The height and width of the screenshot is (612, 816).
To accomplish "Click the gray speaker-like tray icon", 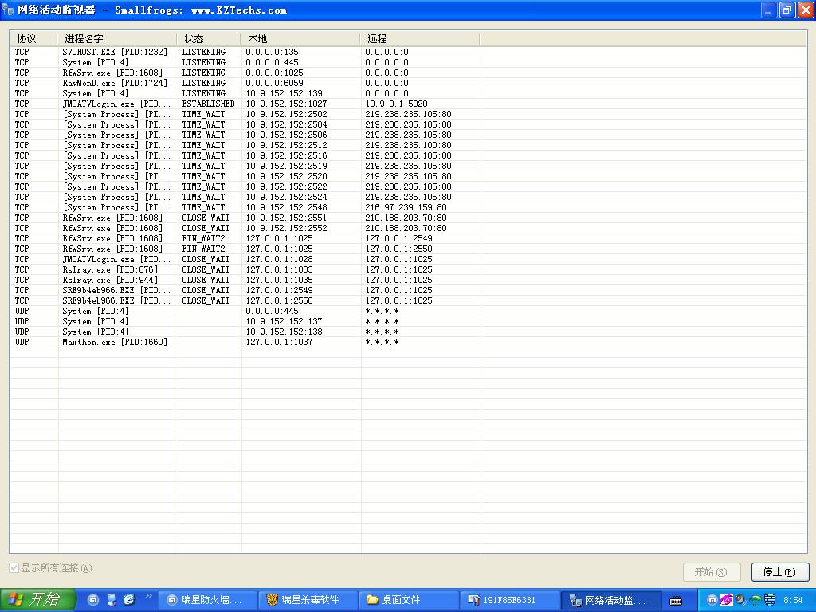I will (740, 600).
